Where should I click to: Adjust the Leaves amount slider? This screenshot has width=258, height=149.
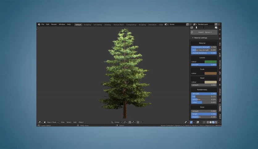tap(204, 65)
